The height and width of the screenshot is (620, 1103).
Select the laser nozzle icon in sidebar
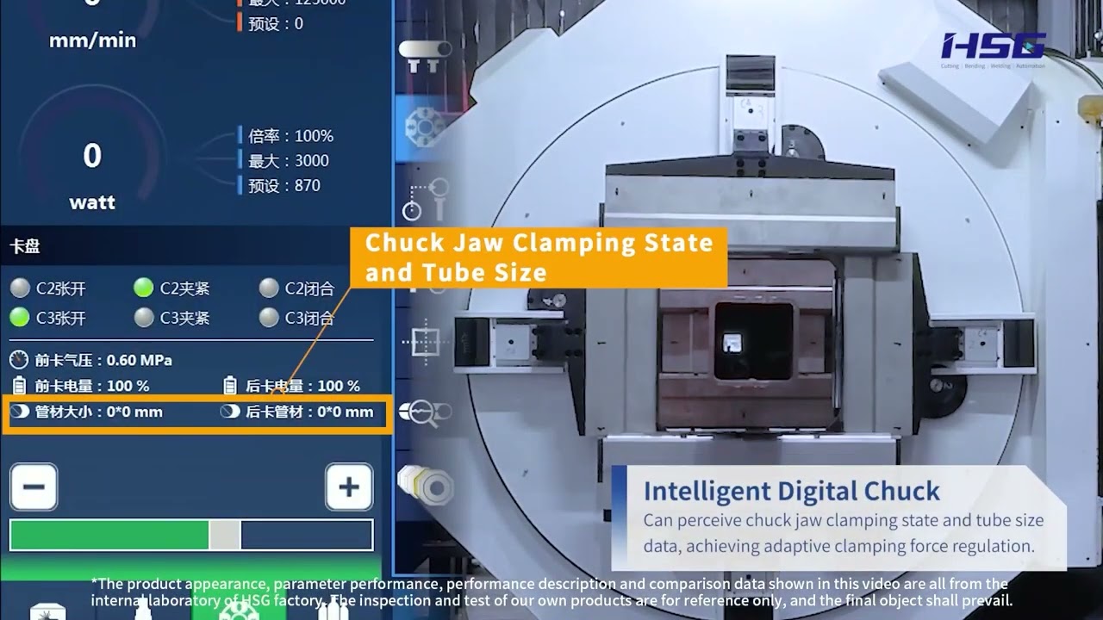pyautogui.click(x=426, y=486)
